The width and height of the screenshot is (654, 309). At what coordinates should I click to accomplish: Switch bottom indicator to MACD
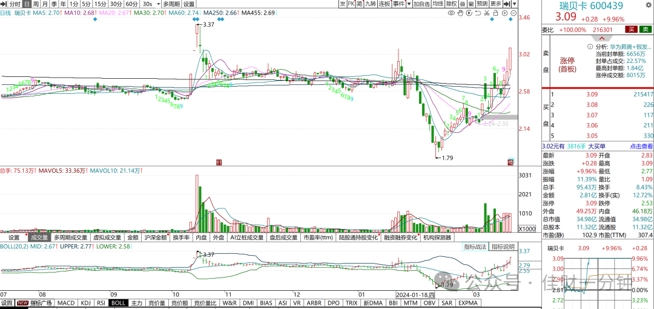click(66, 303)
